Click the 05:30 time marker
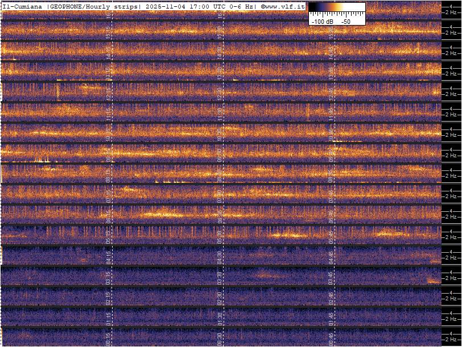Screen dimensions: 462x347 click(220, 235)
